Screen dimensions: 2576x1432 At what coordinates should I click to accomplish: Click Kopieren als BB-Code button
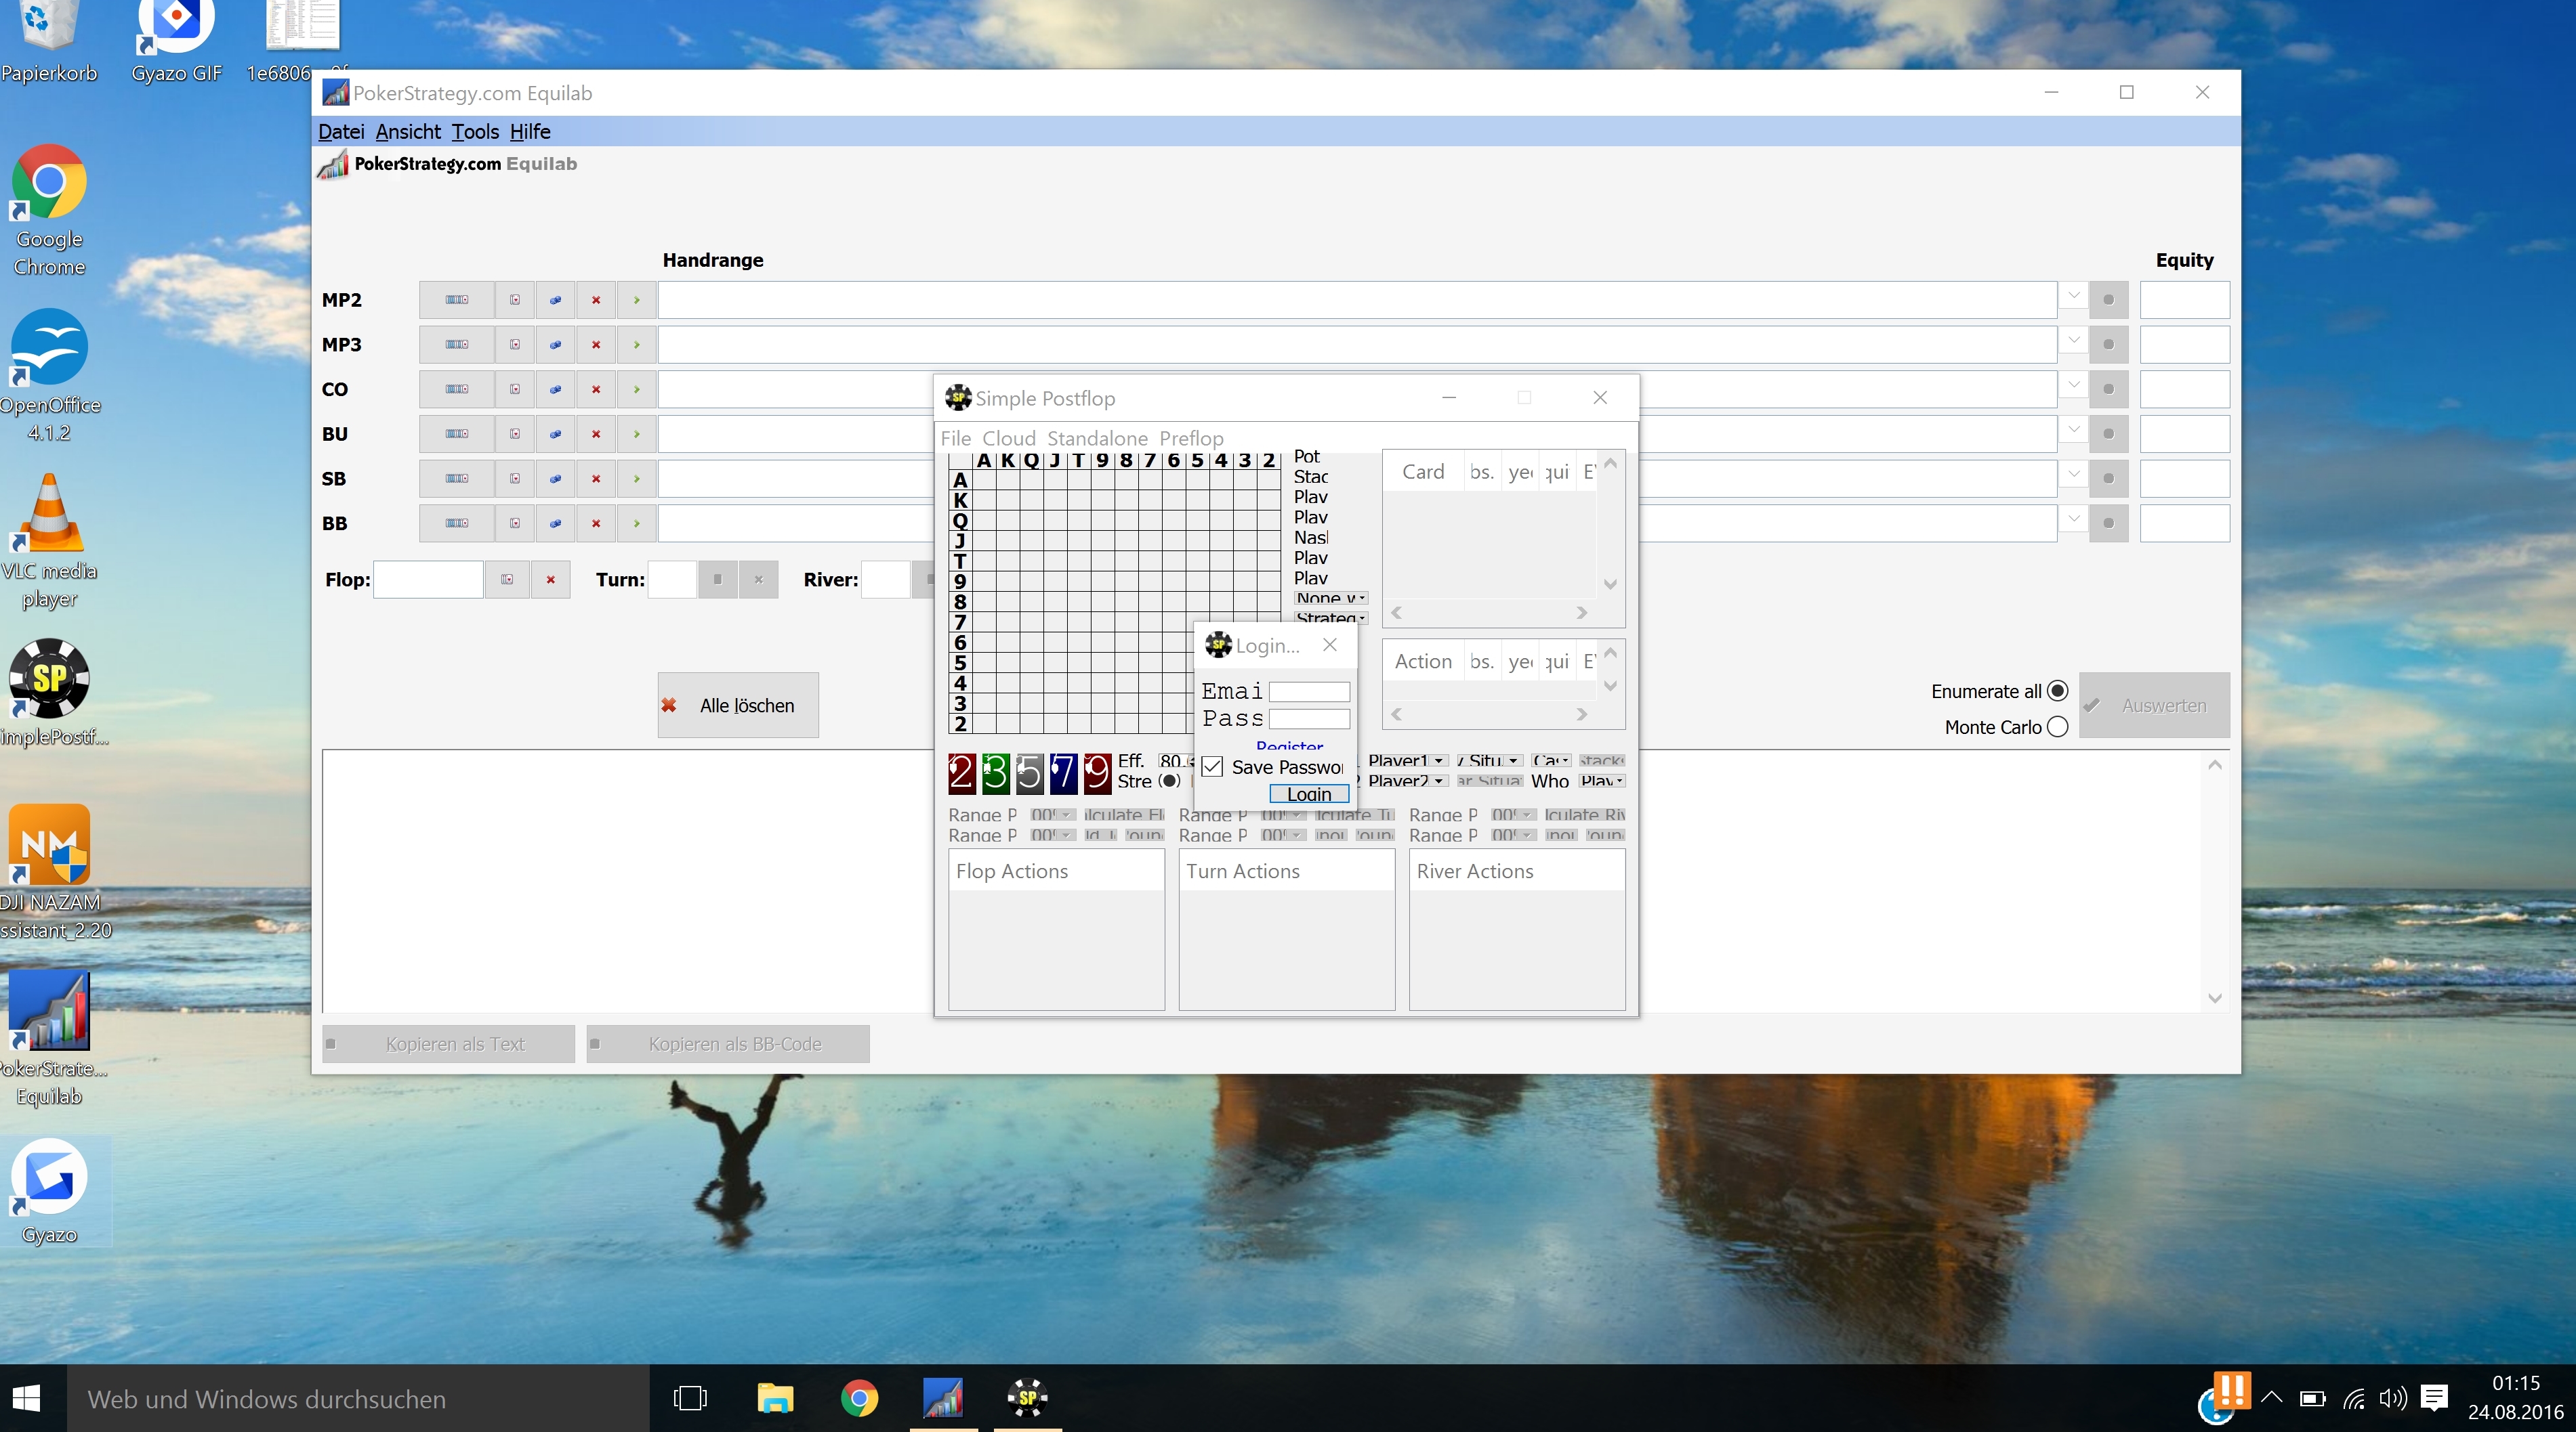pos(728,1044)
